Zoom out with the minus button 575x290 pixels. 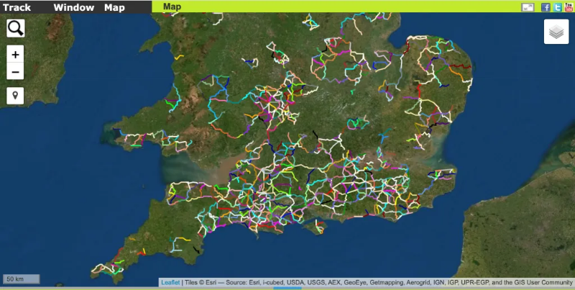(15, 71)
